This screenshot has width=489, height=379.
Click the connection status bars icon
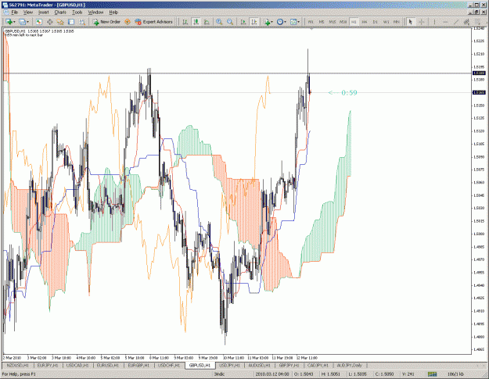click(x=432, y=374)
